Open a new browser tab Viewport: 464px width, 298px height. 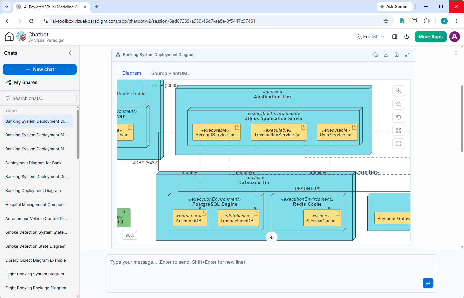pyautogui.click(x=97, y=7)
